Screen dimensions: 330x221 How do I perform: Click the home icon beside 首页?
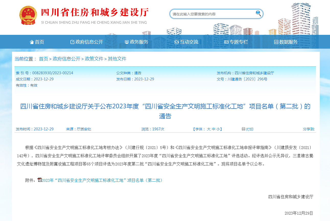point(32,42)
